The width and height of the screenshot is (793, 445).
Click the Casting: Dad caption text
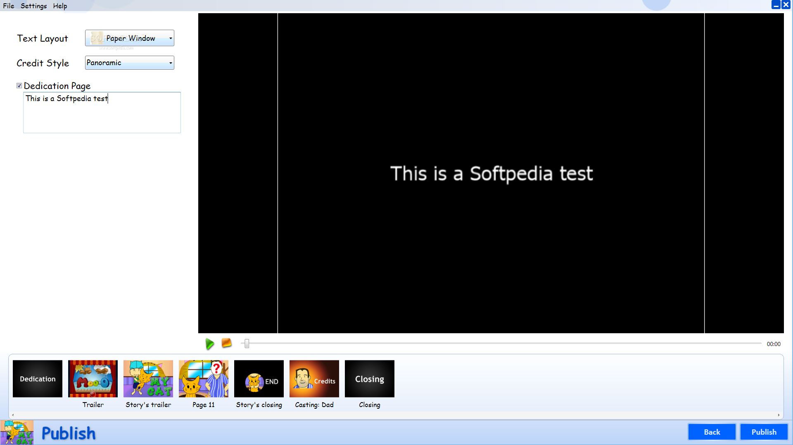[314, 405]
